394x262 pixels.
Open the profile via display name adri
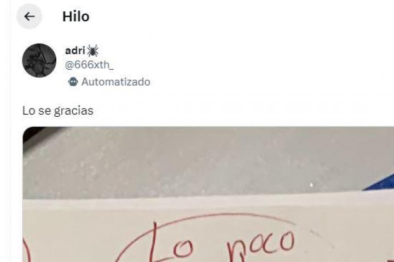(x=75, y=51)
